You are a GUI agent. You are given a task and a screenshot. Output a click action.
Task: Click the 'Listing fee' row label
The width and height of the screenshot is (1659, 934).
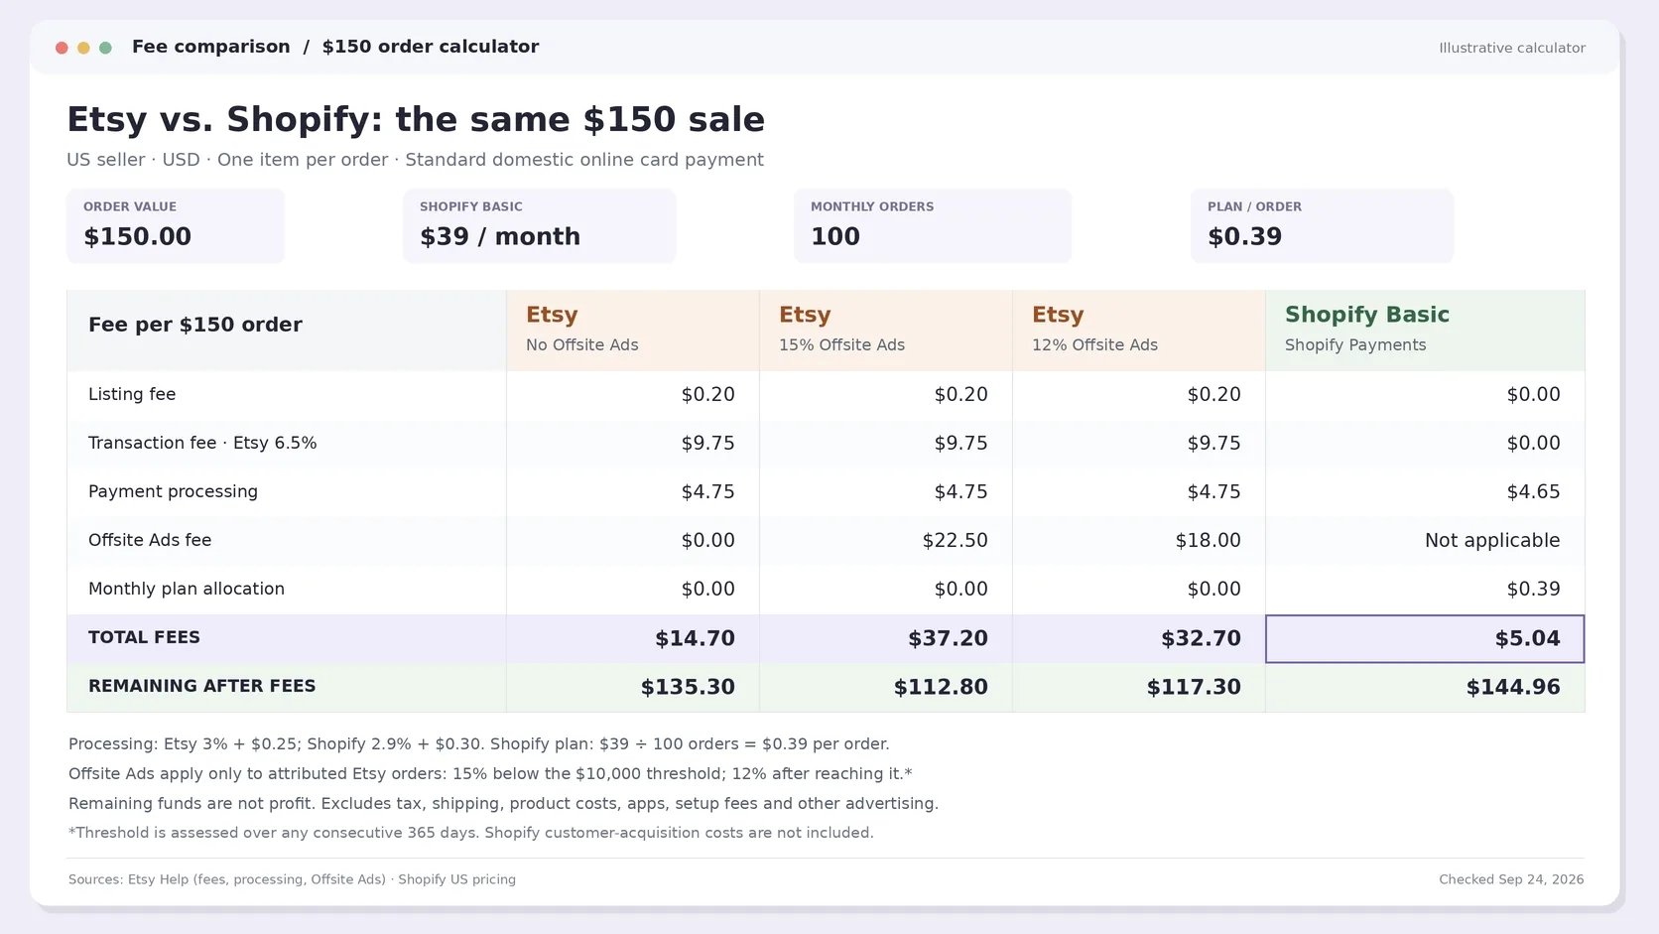point(132,394)
